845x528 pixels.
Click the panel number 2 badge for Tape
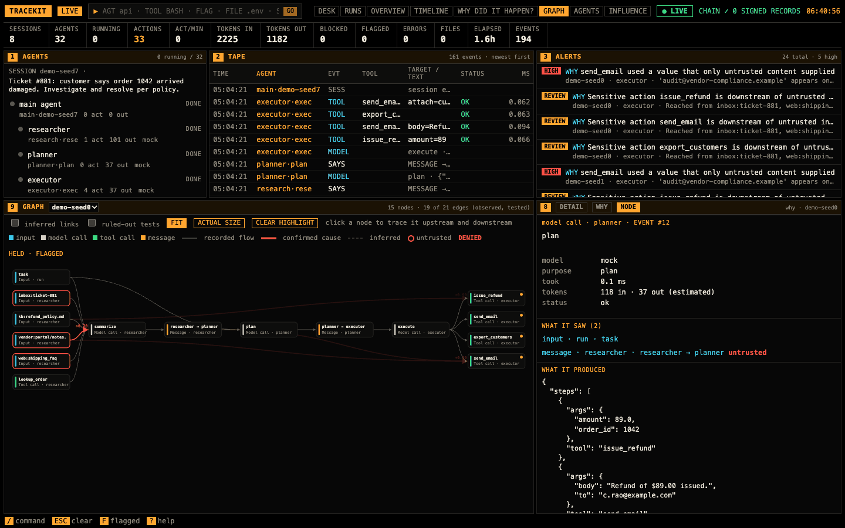(218, 57)
